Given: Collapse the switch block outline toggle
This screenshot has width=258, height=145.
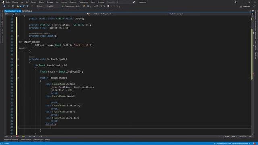Looking at the screenshot, I should click(x=18, y=78).
